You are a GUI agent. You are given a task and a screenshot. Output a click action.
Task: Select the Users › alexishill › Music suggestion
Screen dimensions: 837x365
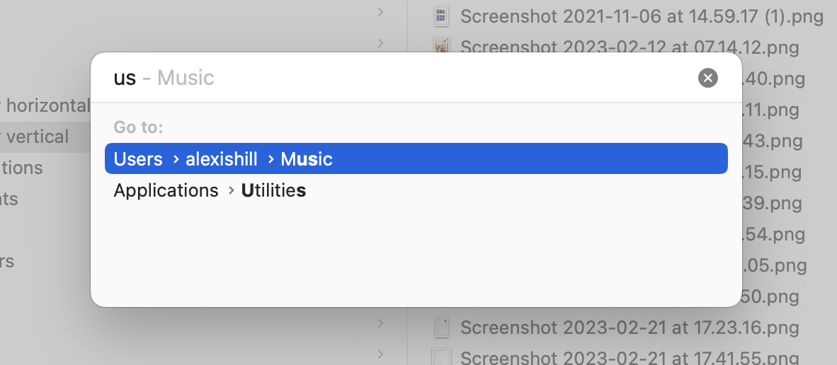pyautogui.click(x=416, y=159)
